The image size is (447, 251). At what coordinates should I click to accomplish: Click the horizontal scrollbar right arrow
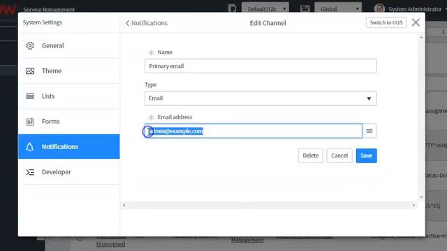pos(413,205)
